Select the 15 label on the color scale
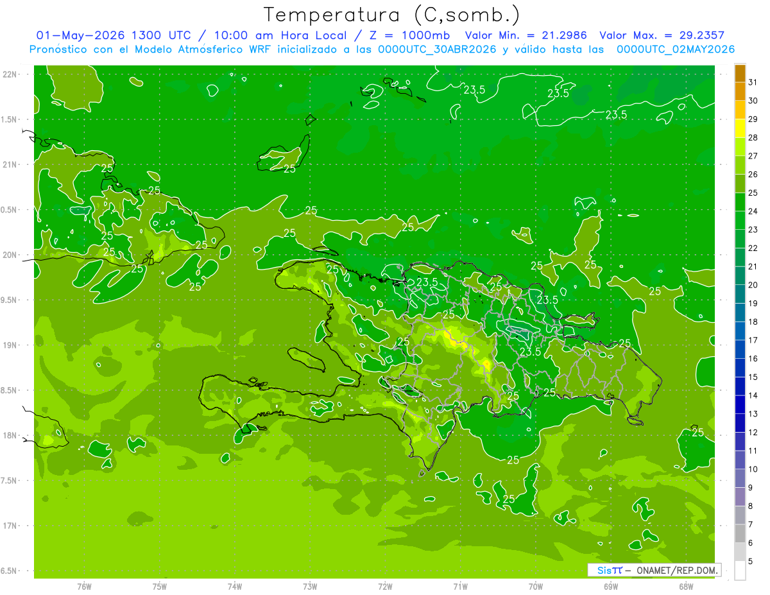This screenshot has width=770, height=595. point(753,377)
